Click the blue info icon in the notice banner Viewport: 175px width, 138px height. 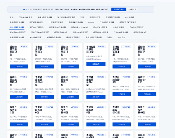(24, 9)
